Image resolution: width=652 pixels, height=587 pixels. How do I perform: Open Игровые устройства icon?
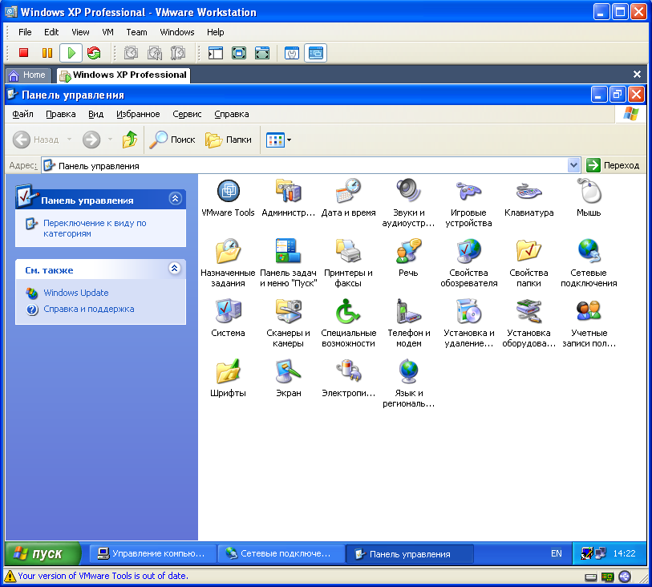click(468, 204)
